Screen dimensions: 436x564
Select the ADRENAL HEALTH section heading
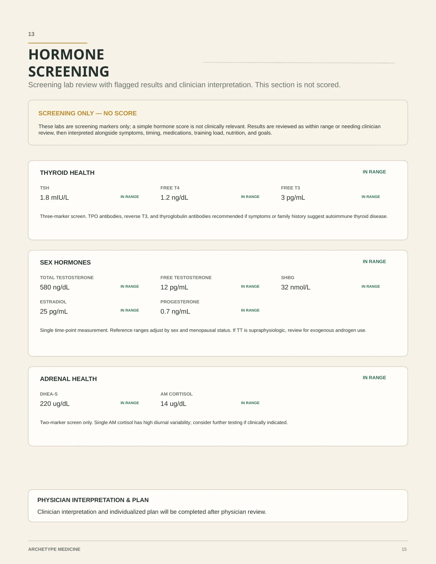click(x=68, y=379)
